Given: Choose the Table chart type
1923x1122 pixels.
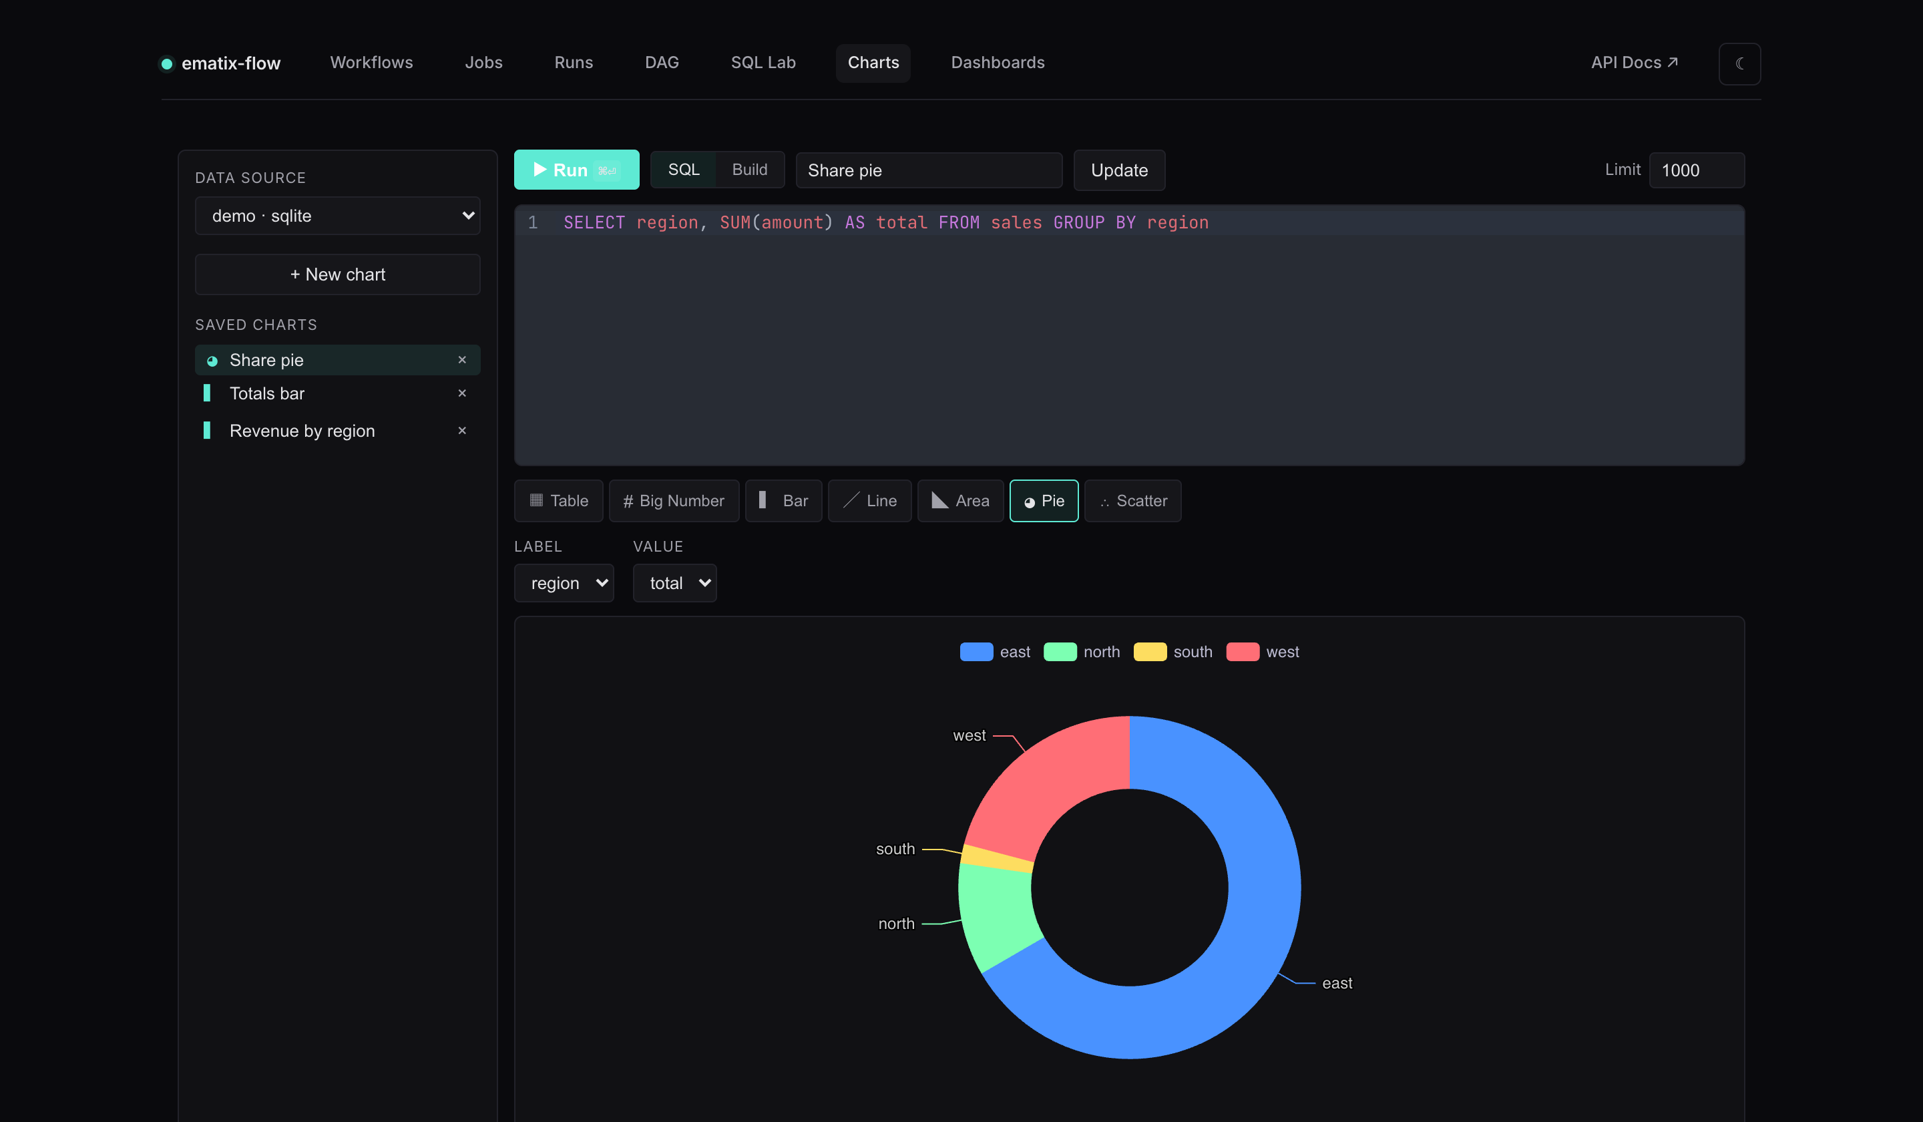Looking at the screenshot, I should coord(559,501).
